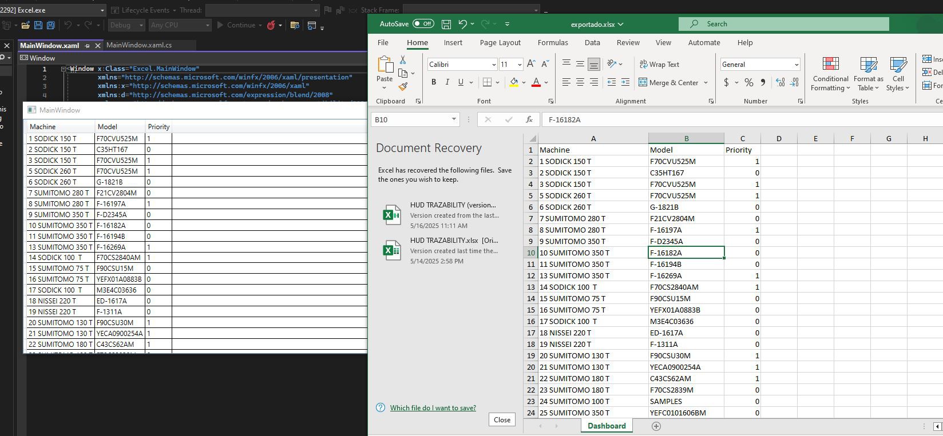
Task: Click the Italic formatting icon
Action: click(447, 82)
